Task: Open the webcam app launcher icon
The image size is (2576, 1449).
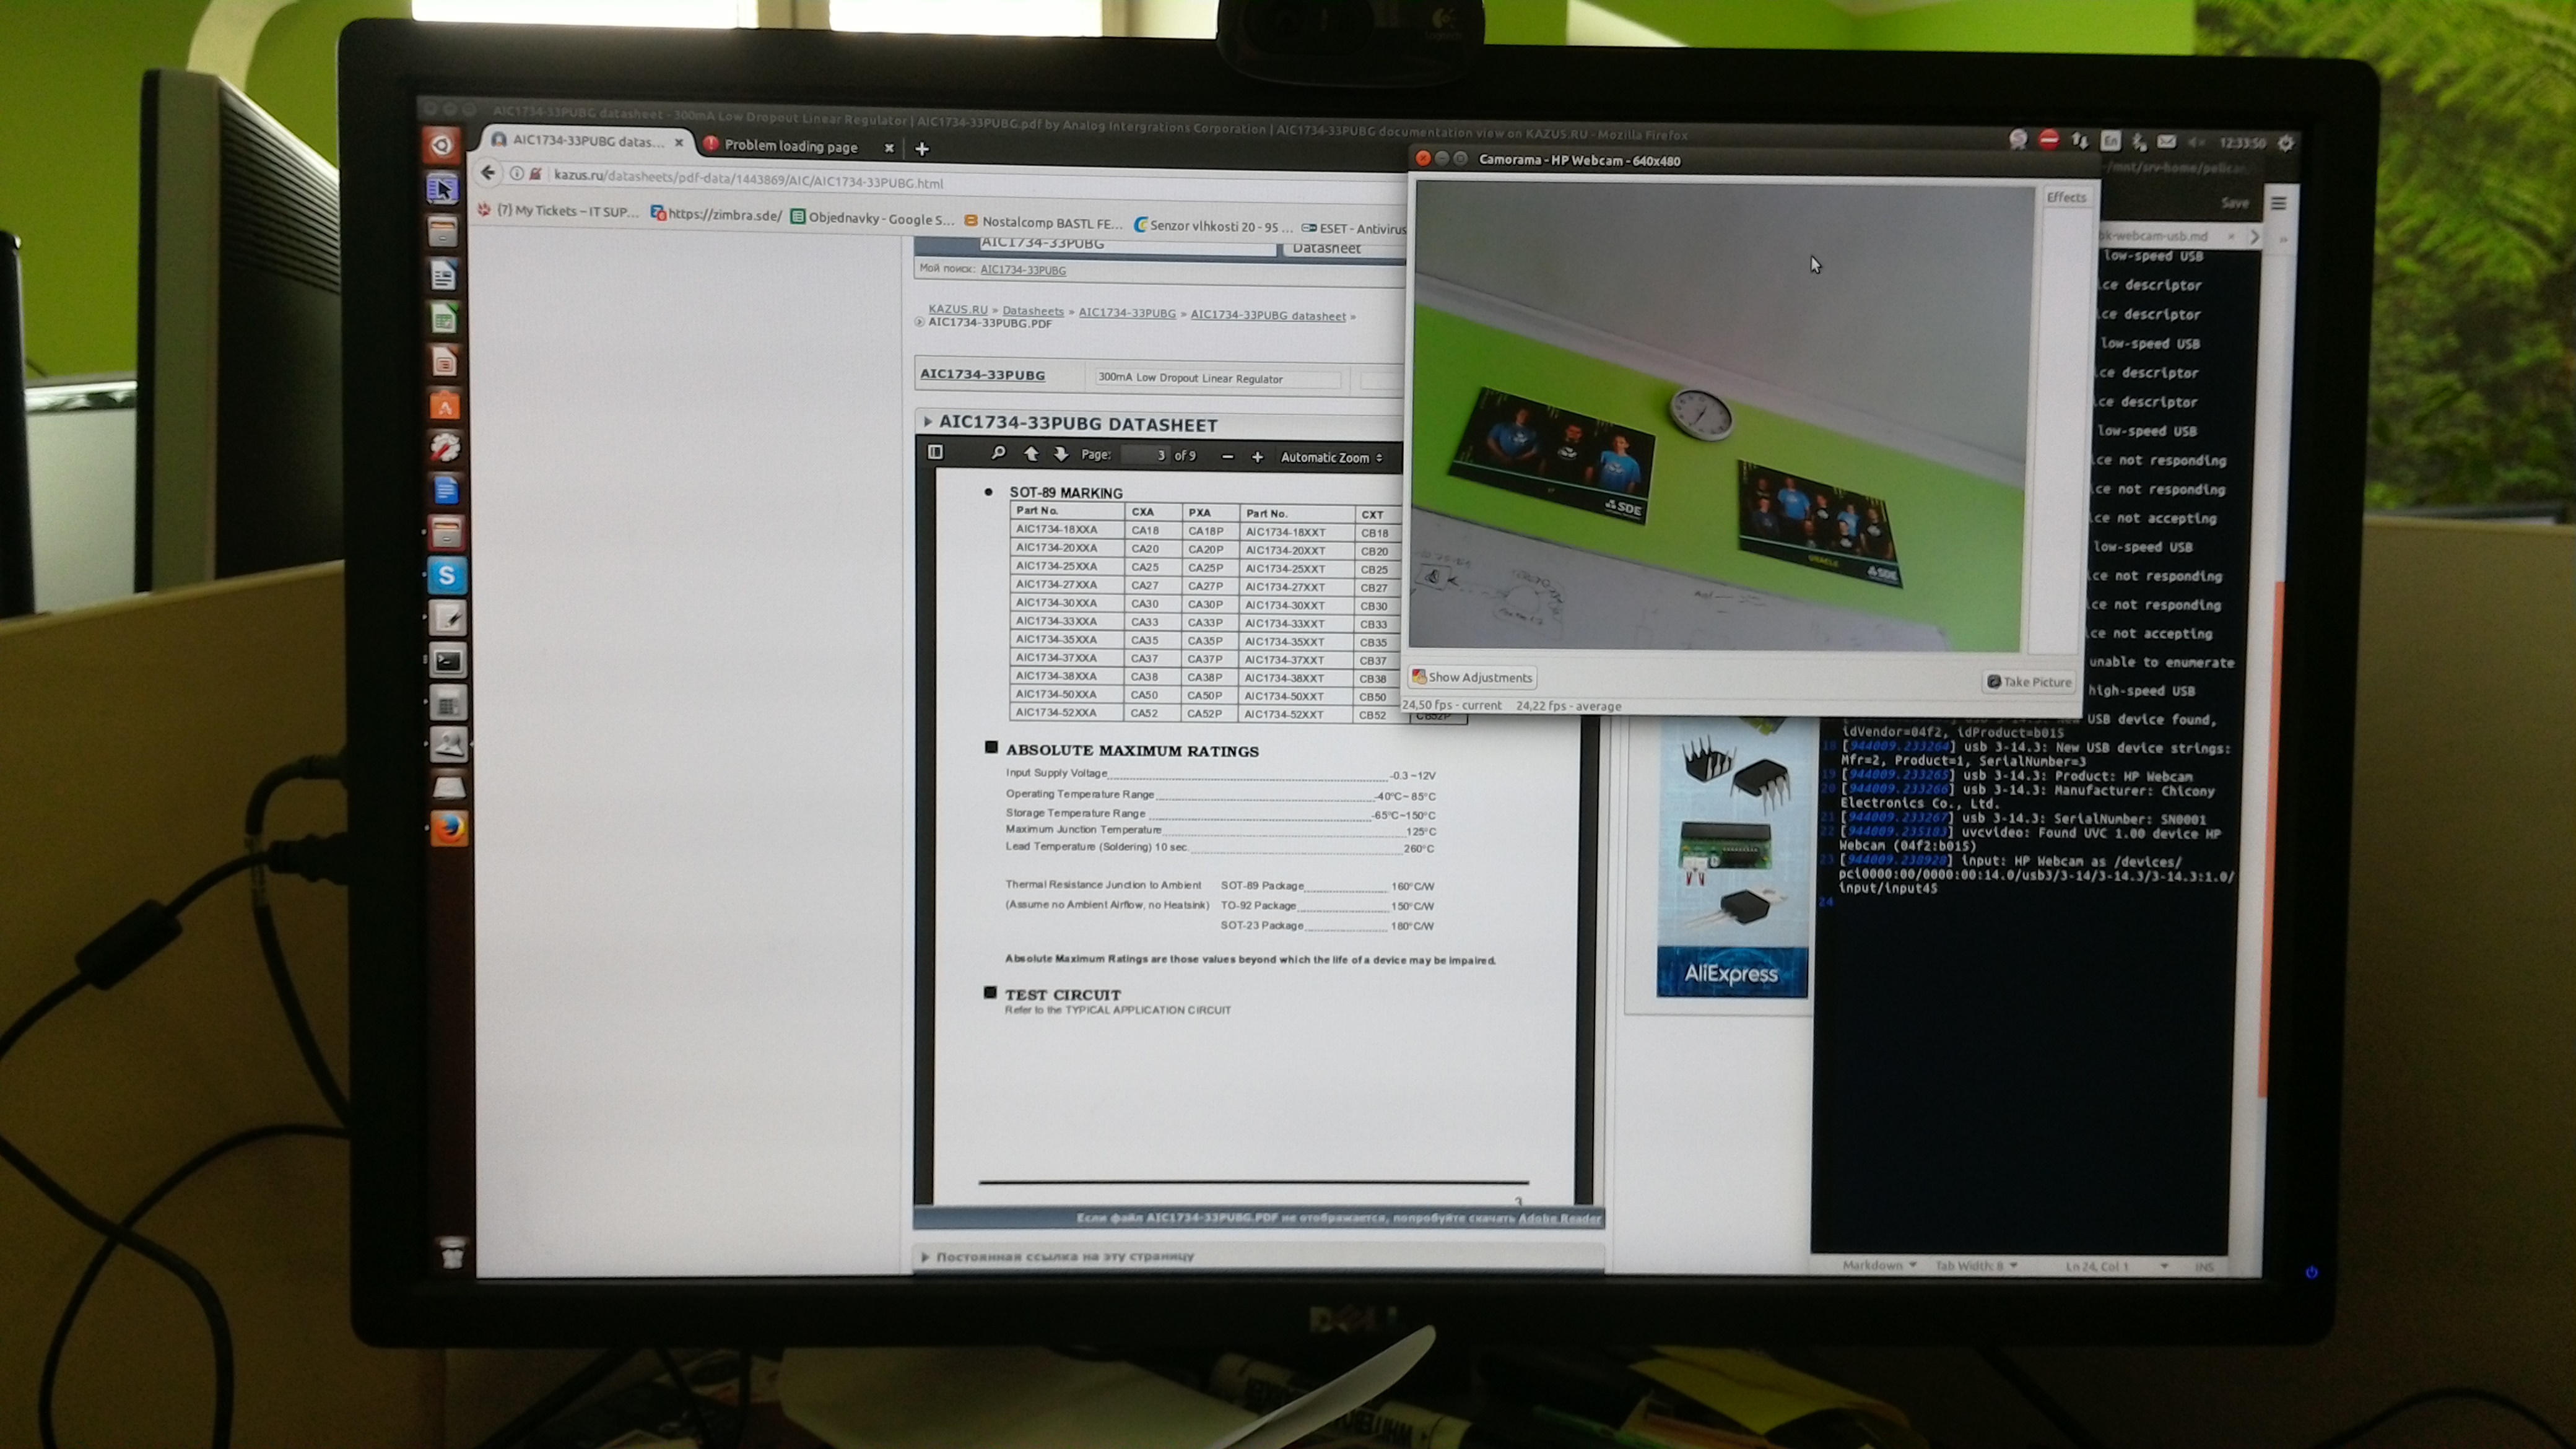Action: click(x=448, y=744)
